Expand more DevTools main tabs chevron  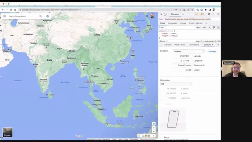(x=183, y=14)
